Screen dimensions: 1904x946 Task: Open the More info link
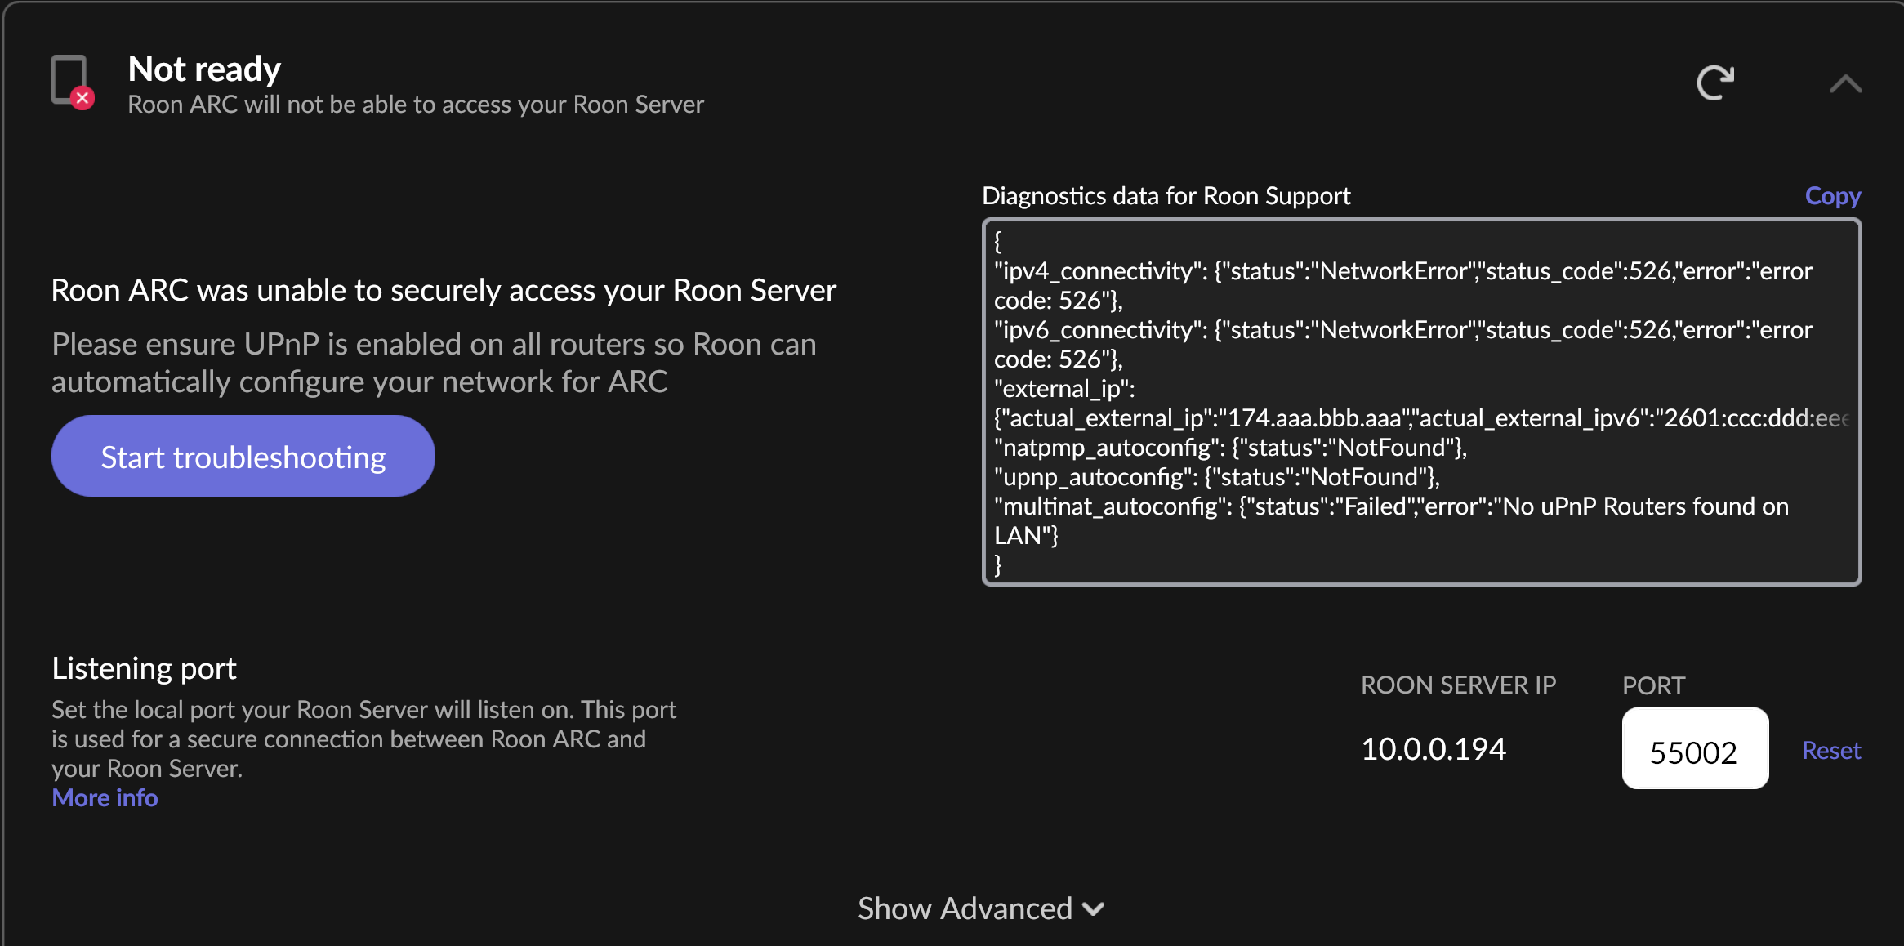105,797
